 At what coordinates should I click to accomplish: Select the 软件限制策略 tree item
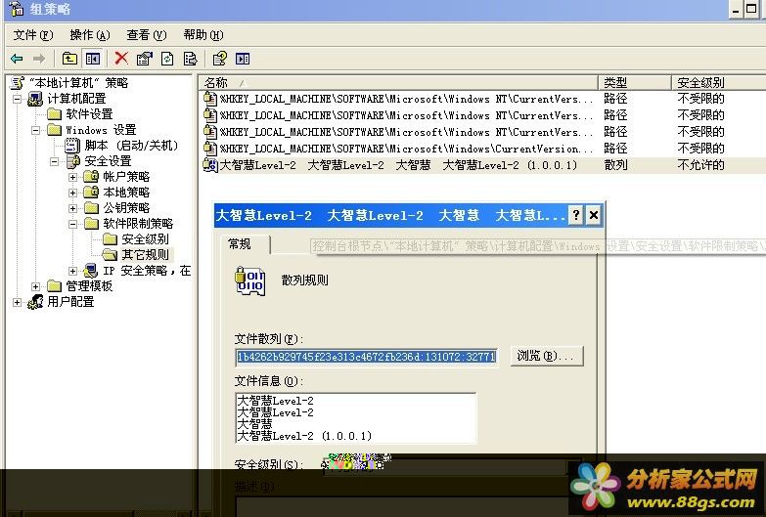(138, 224)
